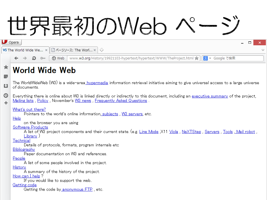Viewport: 267px width, 200px height.
Task: Open Frequently Asked Questions link
Action: click(121, 101)
